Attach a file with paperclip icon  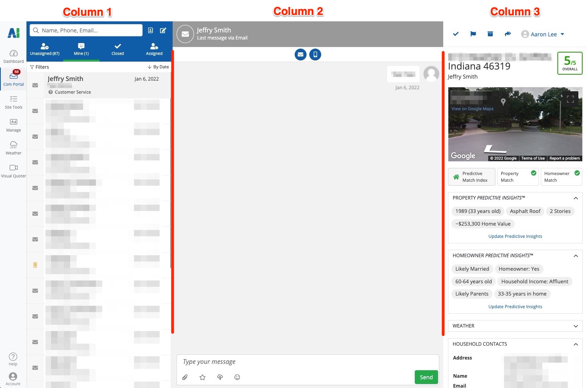coord(185,377)
